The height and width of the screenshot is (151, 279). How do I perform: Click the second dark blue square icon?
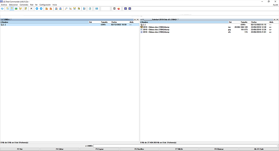tap(130, 9)
